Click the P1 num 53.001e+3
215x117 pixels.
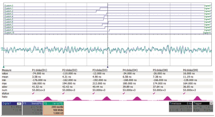click(39, 90)
